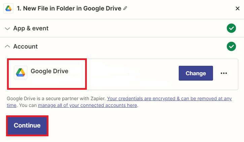The image size is (244, 142).
Task: Click the secure partner description text
Action: (56, 98)
